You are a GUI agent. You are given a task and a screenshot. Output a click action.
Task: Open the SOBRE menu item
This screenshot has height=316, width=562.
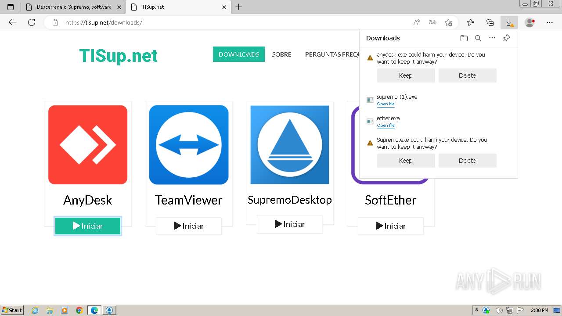(x=281, y=54)
